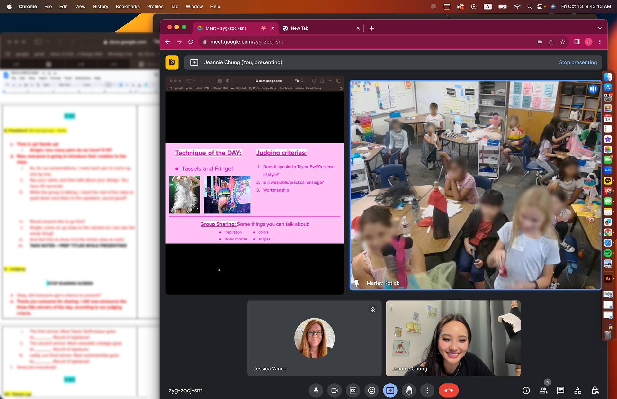Close the New Tab tab
The width and height of the screenshot is (617, 399).
pyautogui.click(x=358, y=28)
